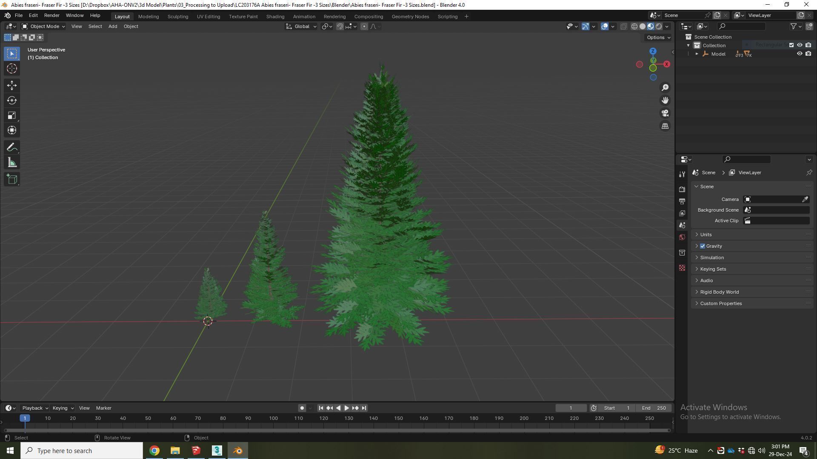Open the View Layer properties tab

click(x=682, y=213)
